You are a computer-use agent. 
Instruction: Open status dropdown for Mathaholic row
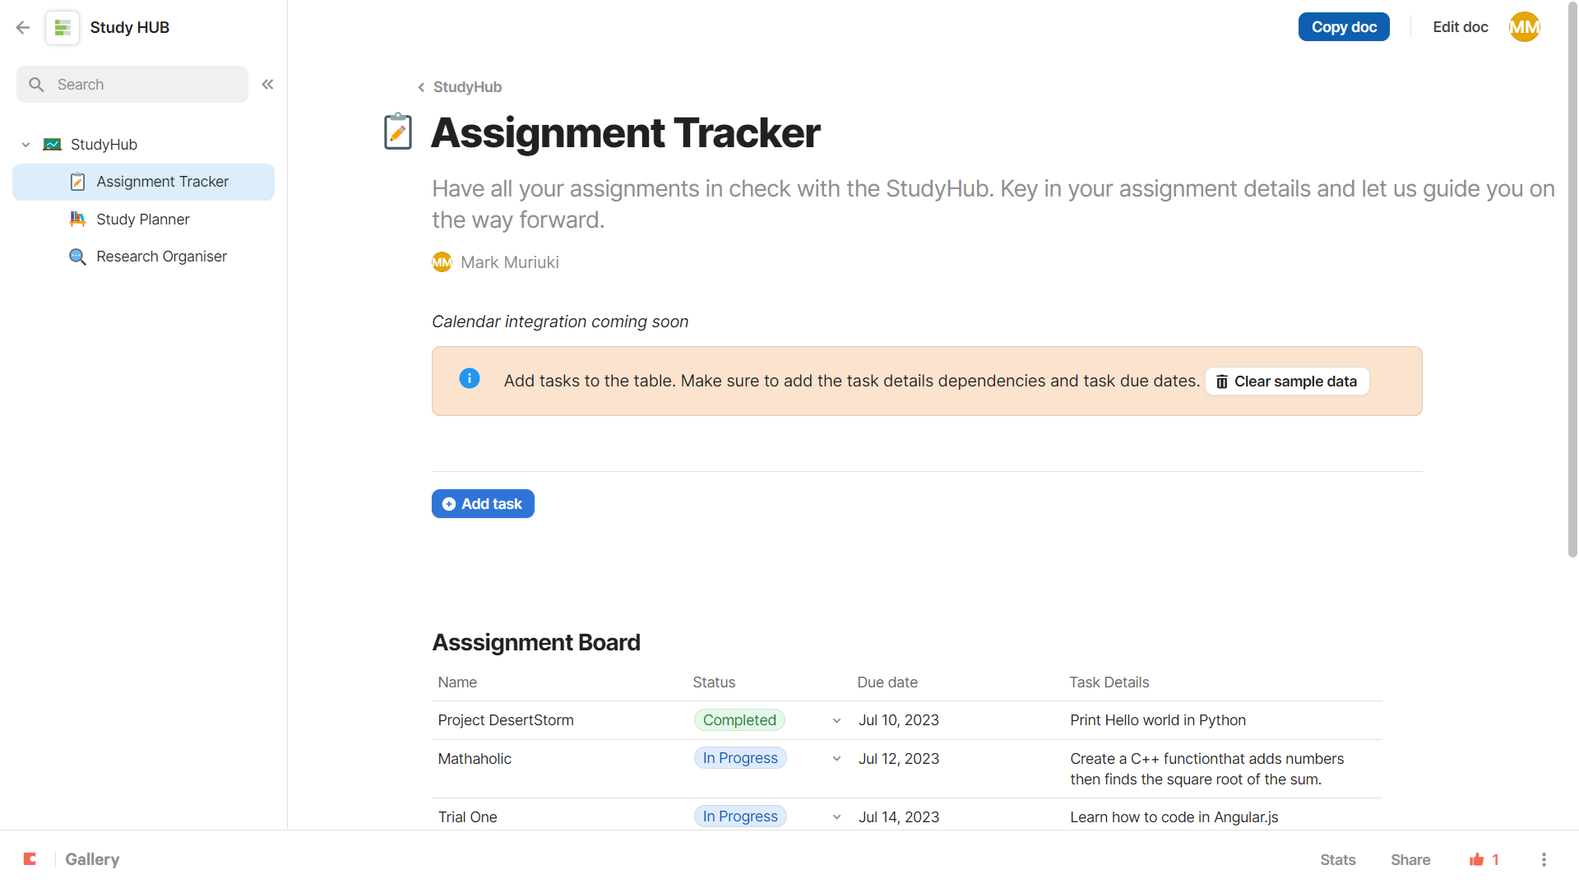(836, 759)
